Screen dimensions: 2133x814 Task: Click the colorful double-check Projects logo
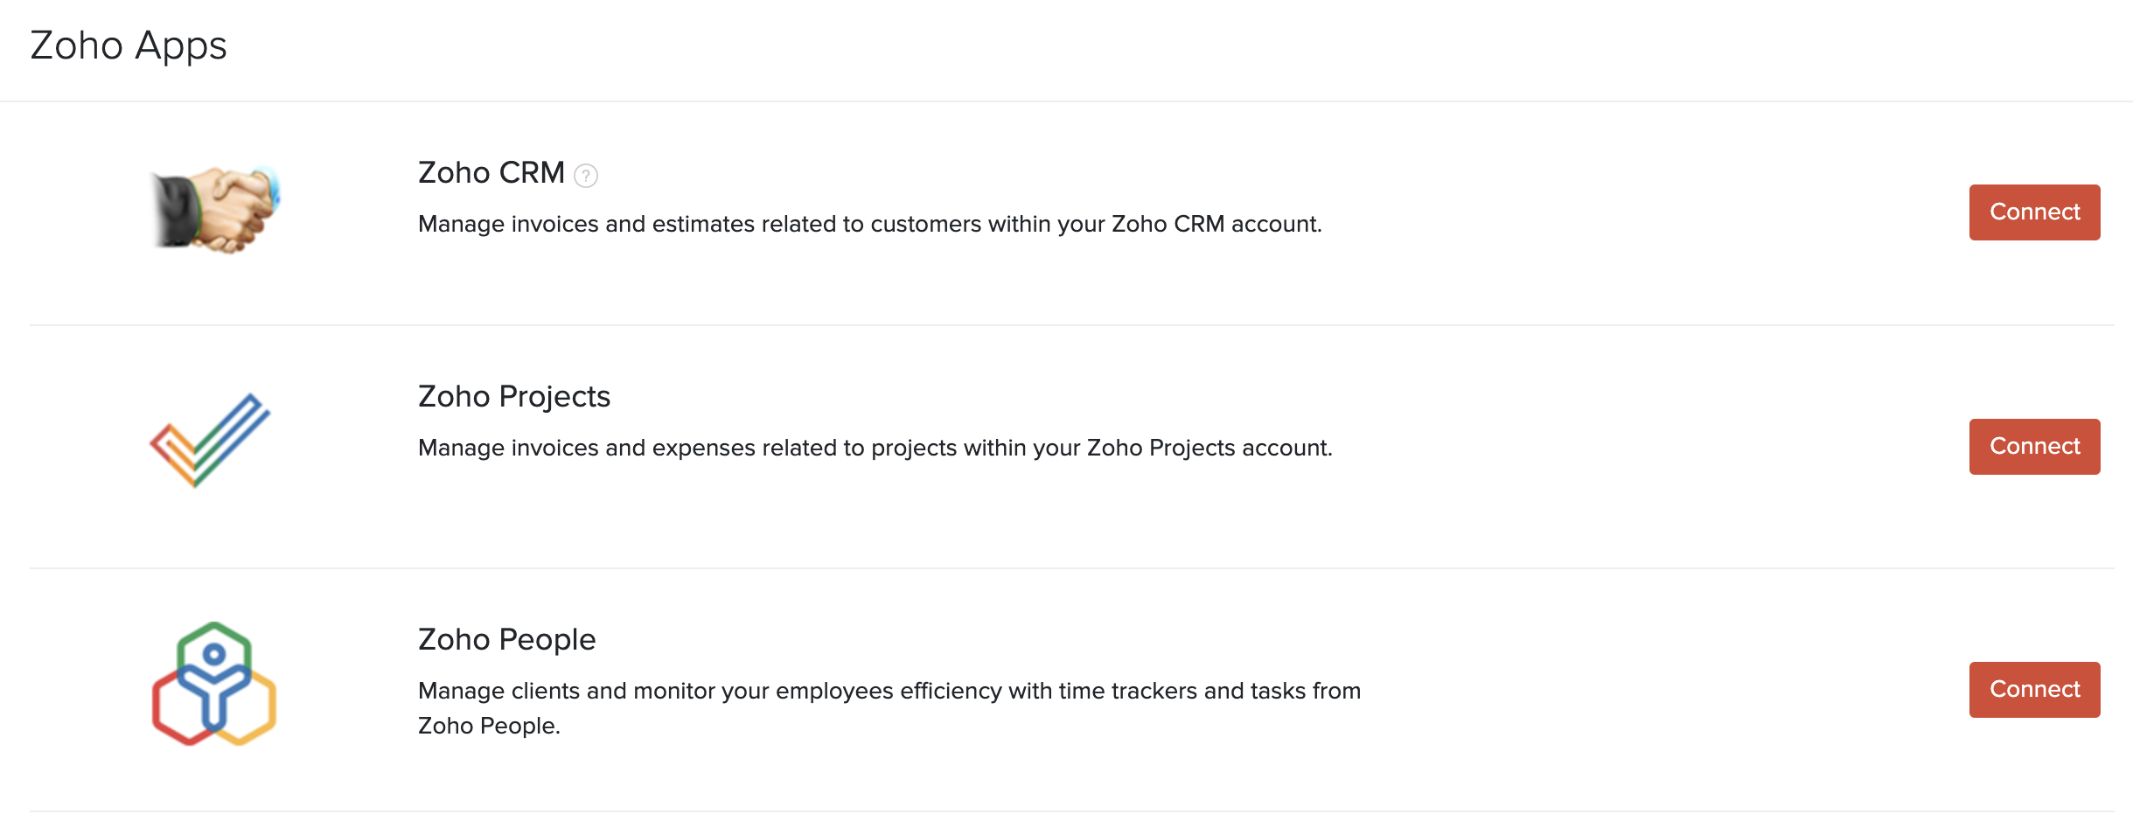click(x=212, y=442)
